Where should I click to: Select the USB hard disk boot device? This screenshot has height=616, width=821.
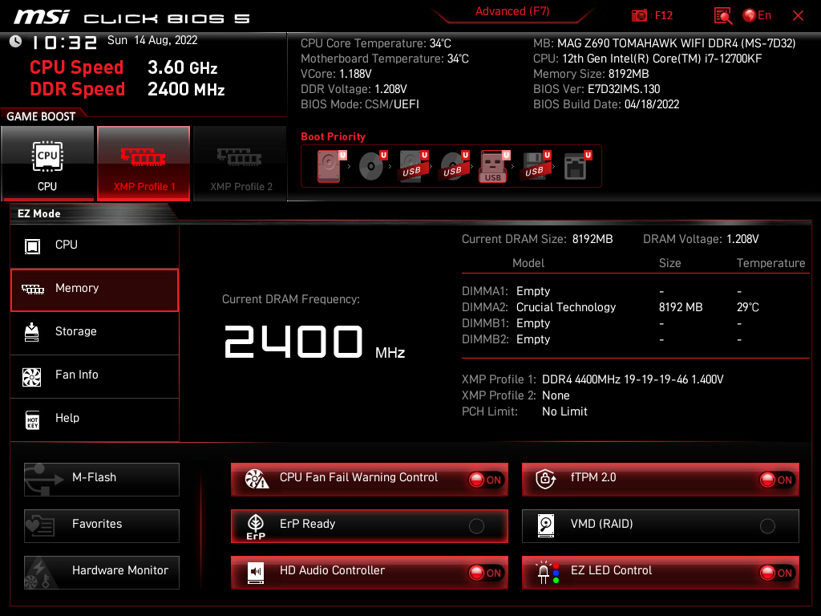click(x=413, y=166)
